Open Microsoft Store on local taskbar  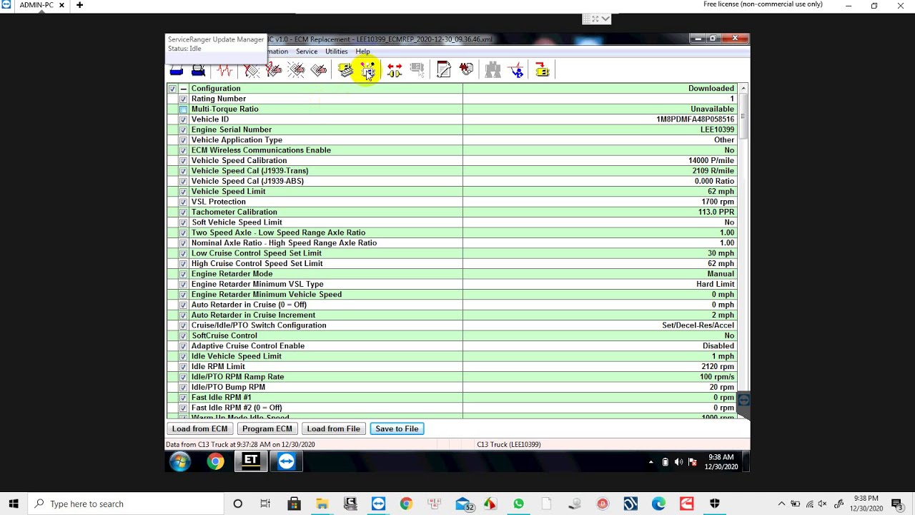click(294, 504)
